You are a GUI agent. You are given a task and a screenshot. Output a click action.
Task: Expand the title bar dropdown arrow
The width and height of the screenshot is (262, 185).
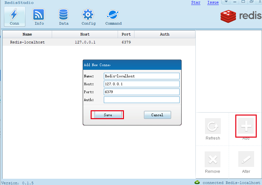click(226, 2)
